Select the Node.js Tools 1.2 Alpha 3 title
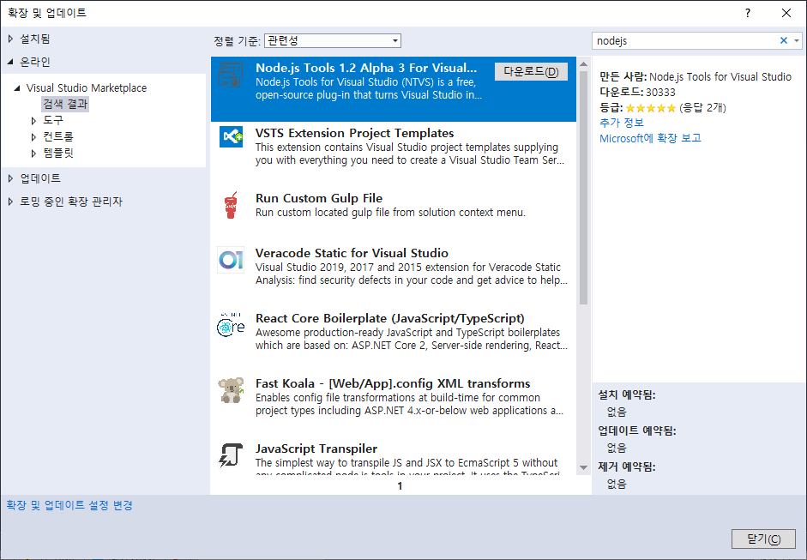 (366, 68)
